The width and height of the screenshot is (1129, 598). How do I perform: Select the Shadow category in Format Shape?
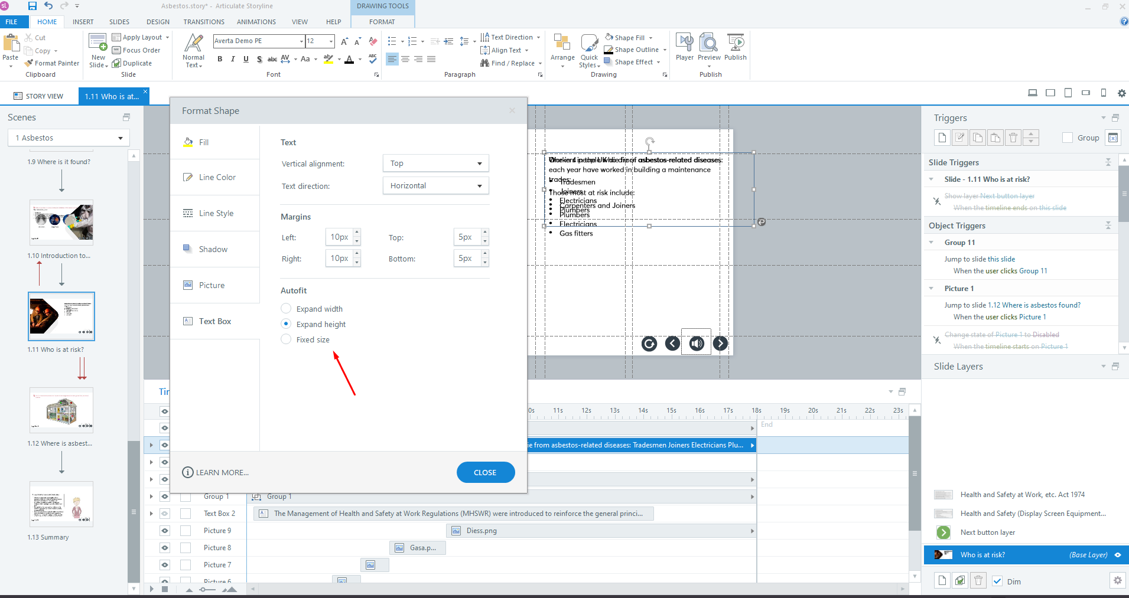coord(215,249)
